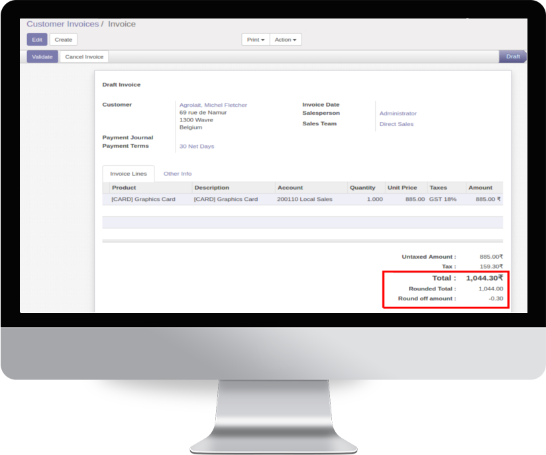Open the 30 Net Days payment term
The width and height of the screenshot is (546, 455).
point(197,147)
